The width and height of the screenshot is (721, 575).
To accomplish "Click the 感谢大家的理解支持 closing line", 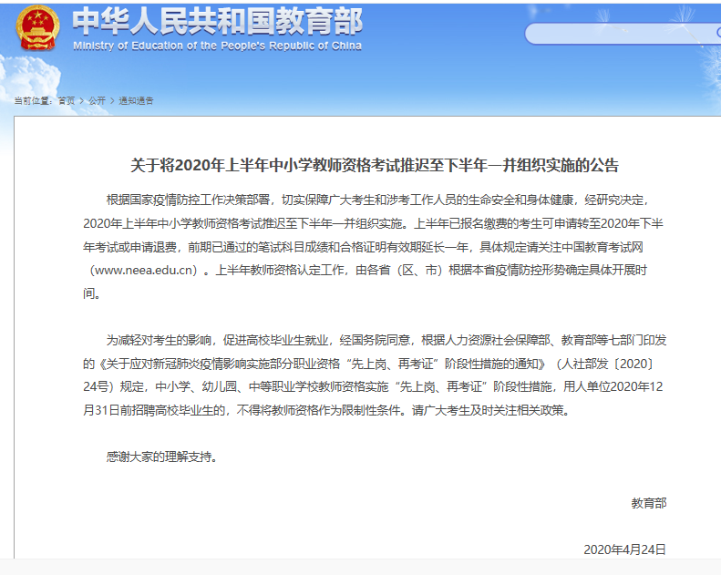I will coord(162,457).
